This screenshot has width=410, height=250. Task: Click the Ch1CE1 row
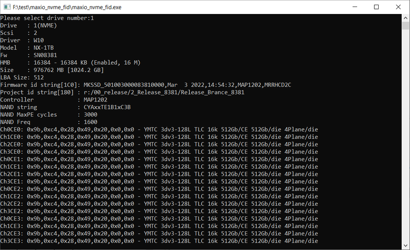point(159,167)
